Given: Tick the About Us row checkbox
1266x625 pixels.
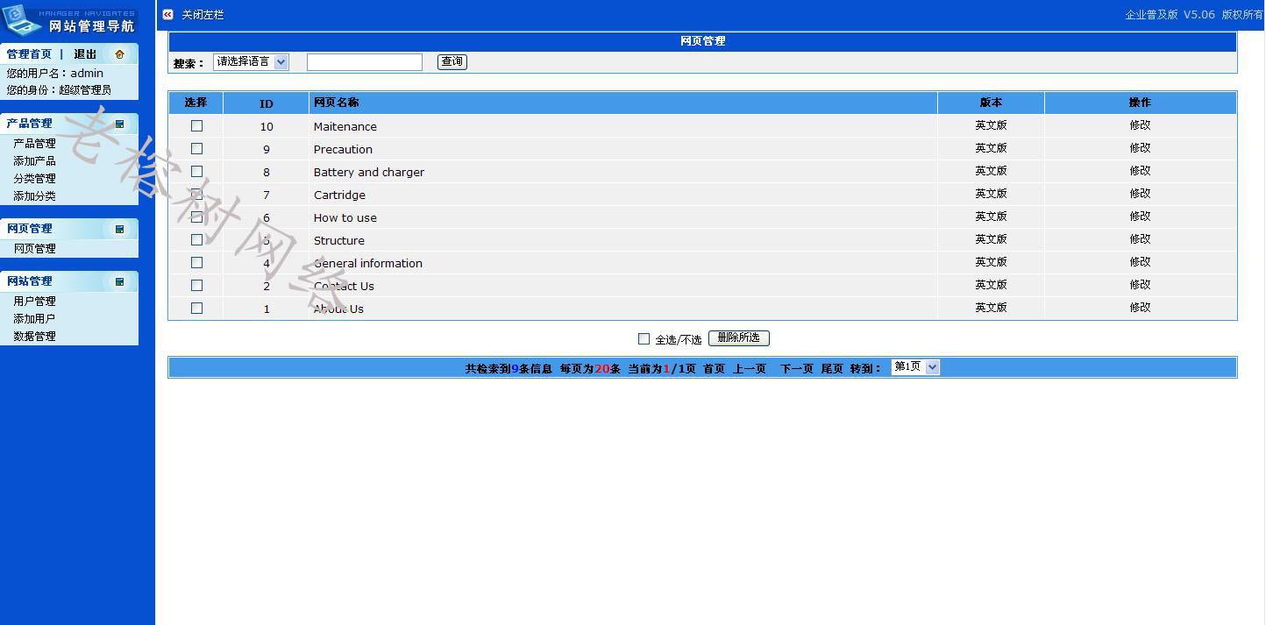Looking at the screenshot, I should [196, 309].
